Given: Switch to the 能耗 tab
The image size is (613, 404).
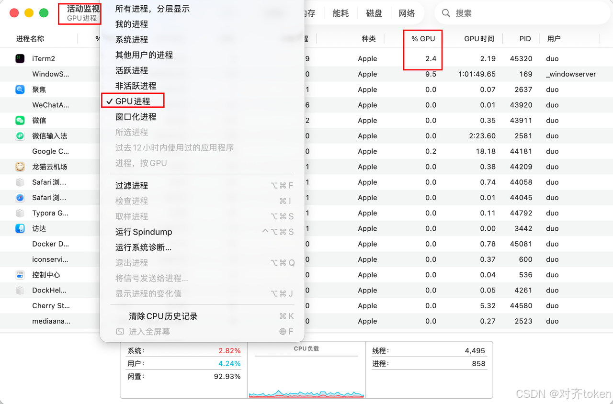Looking at the screenshot, I should 341,13.
